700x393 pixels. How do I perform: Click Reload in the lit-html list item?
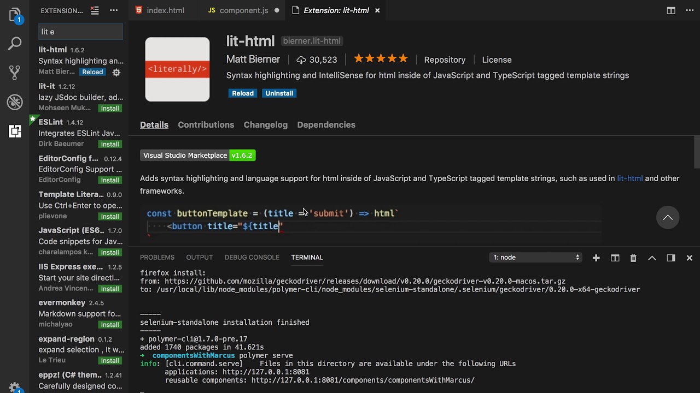tap(92, 72)
